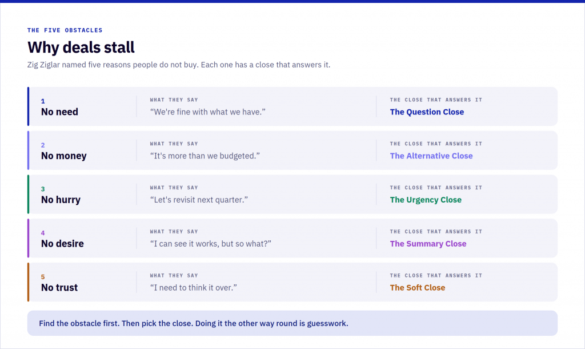The height and width of the screenshot is (349, 585).
Task: Click the quote 'I need to think it over.'
Action: click(193, 288)
